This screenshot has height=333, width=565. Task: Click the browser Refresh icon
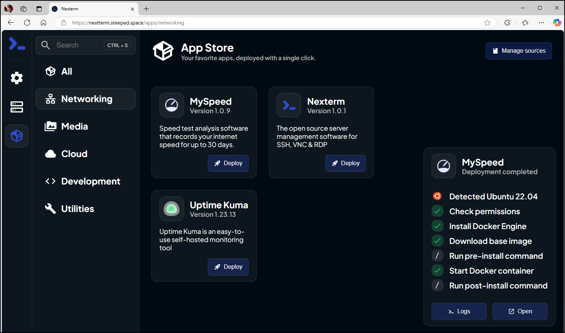click(x=27, y=23)
